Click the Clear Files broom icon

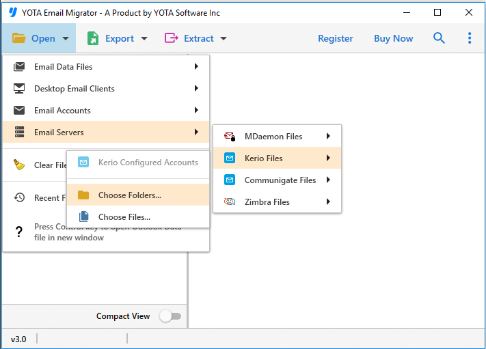click(19, 165)
